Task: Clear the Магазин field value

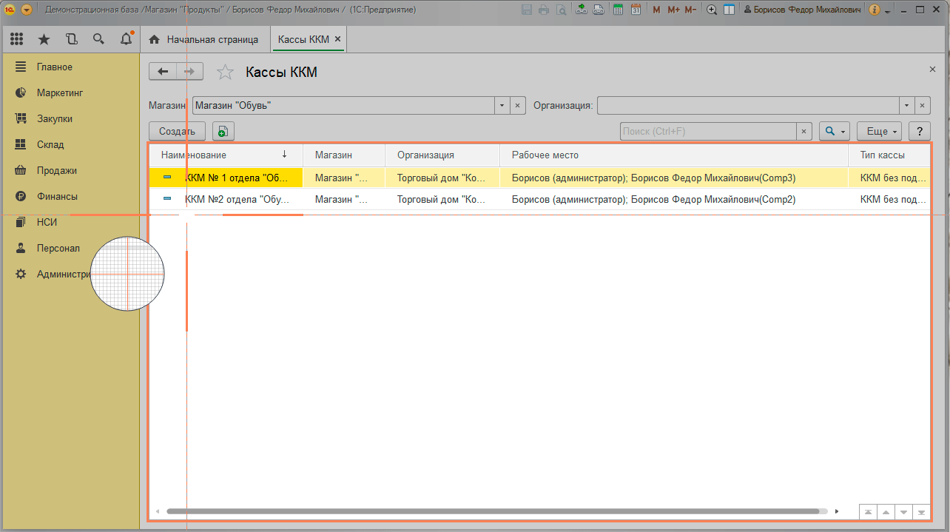Action: click(x=519, y=106)
